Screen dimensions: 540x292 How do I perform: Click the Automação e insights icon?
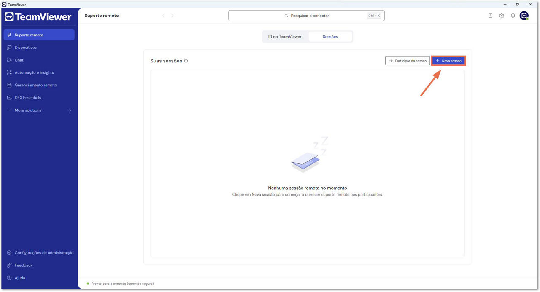(9, 72)
